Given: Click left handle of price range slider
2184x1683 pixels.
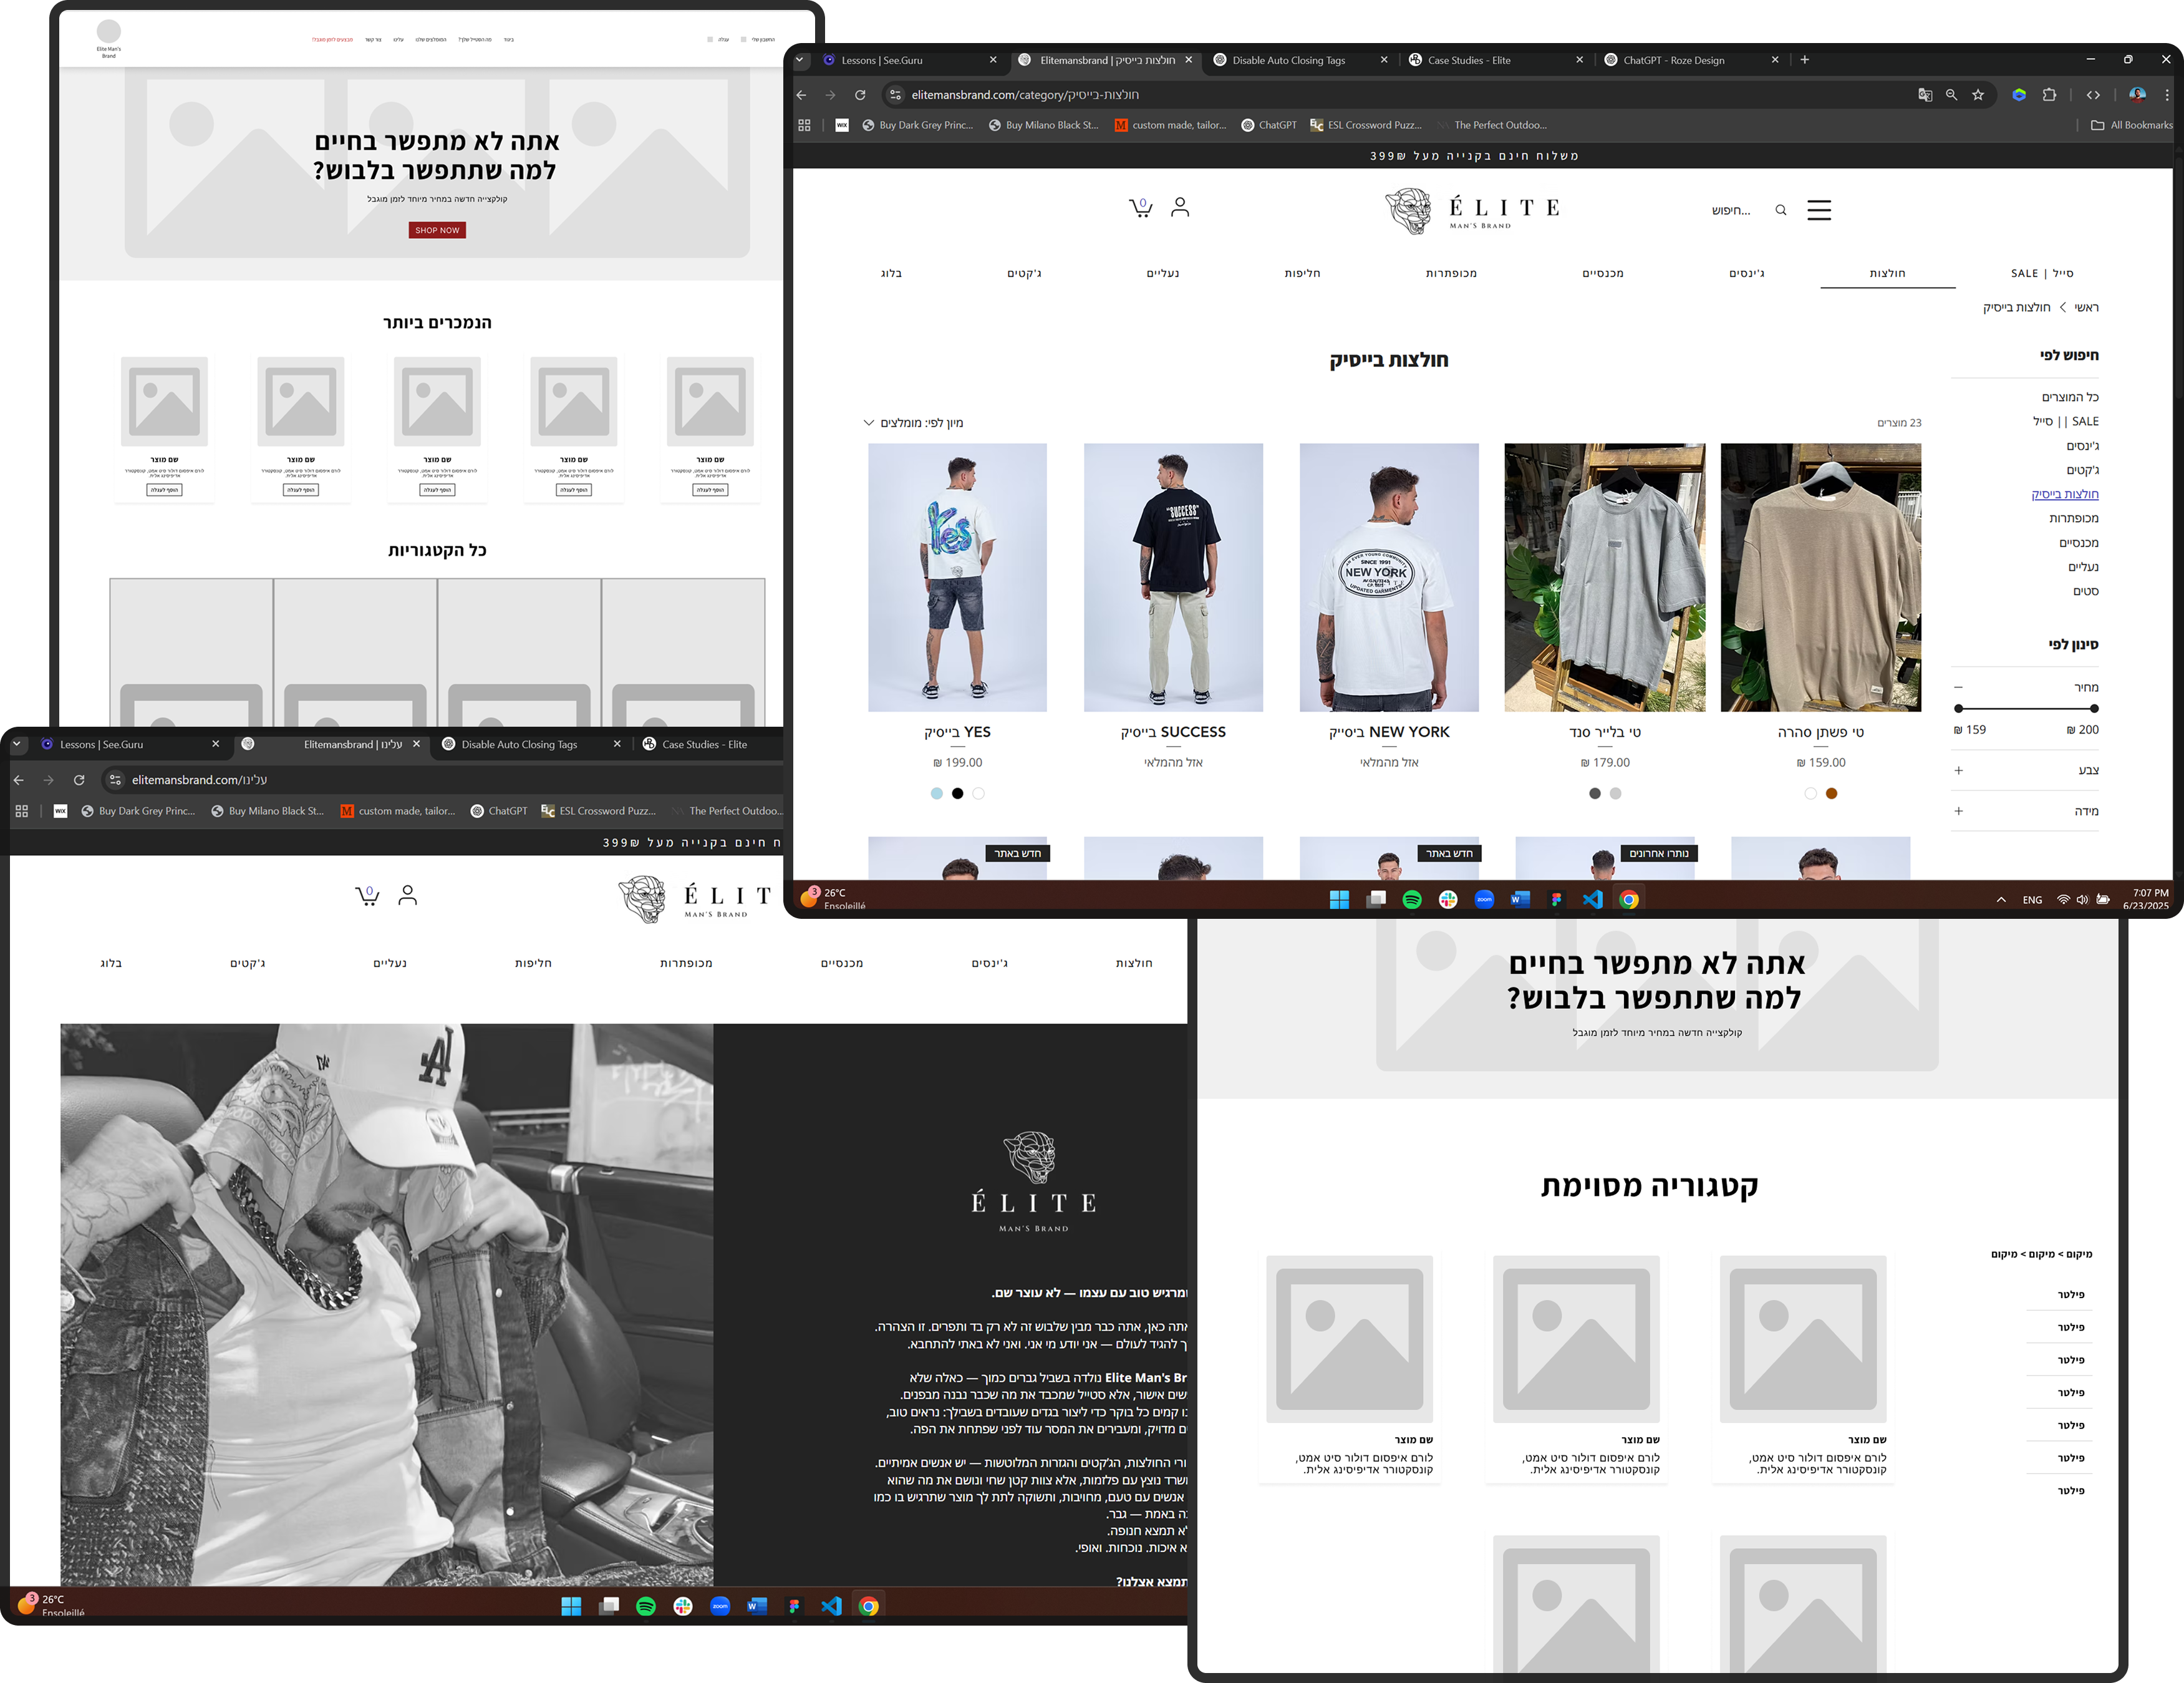Looking at the screenshot, I should (x=1958, y=709).
